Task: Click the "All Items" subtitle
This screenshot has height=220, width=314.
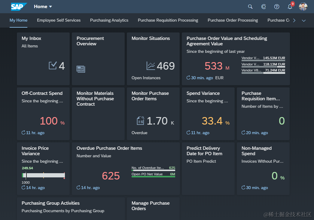Action: [30, 46]
